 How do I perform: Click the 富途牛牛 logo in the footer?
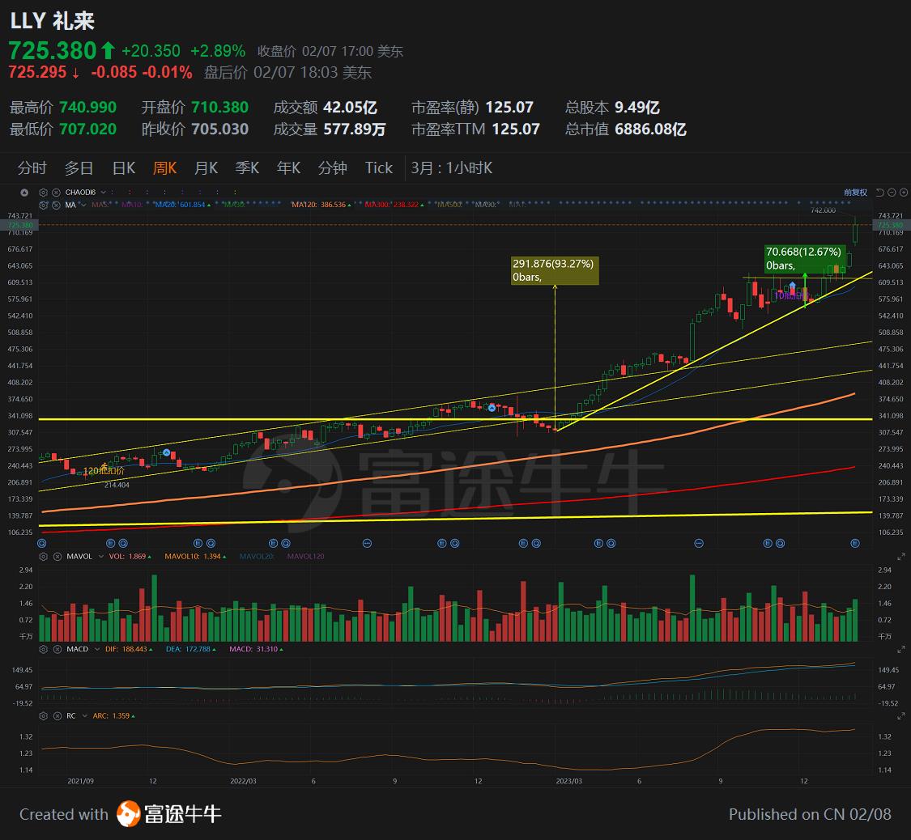click(x=168, y=814)
